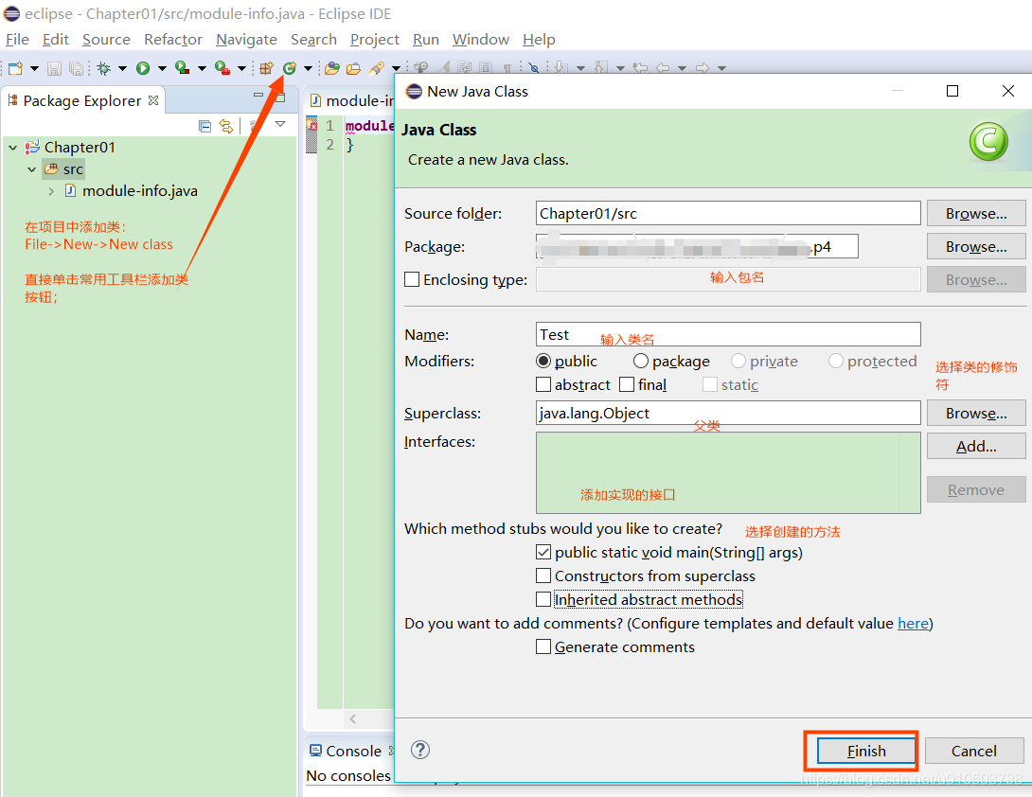Collapse the src folder node
This screenshot has width=1032, height=797.
click(31, 169)
